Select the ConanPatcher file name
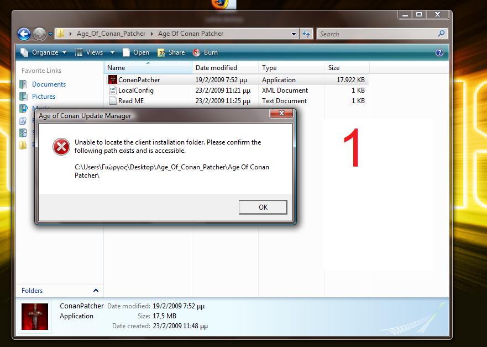 pyautogui.click(x=139, y=79)
